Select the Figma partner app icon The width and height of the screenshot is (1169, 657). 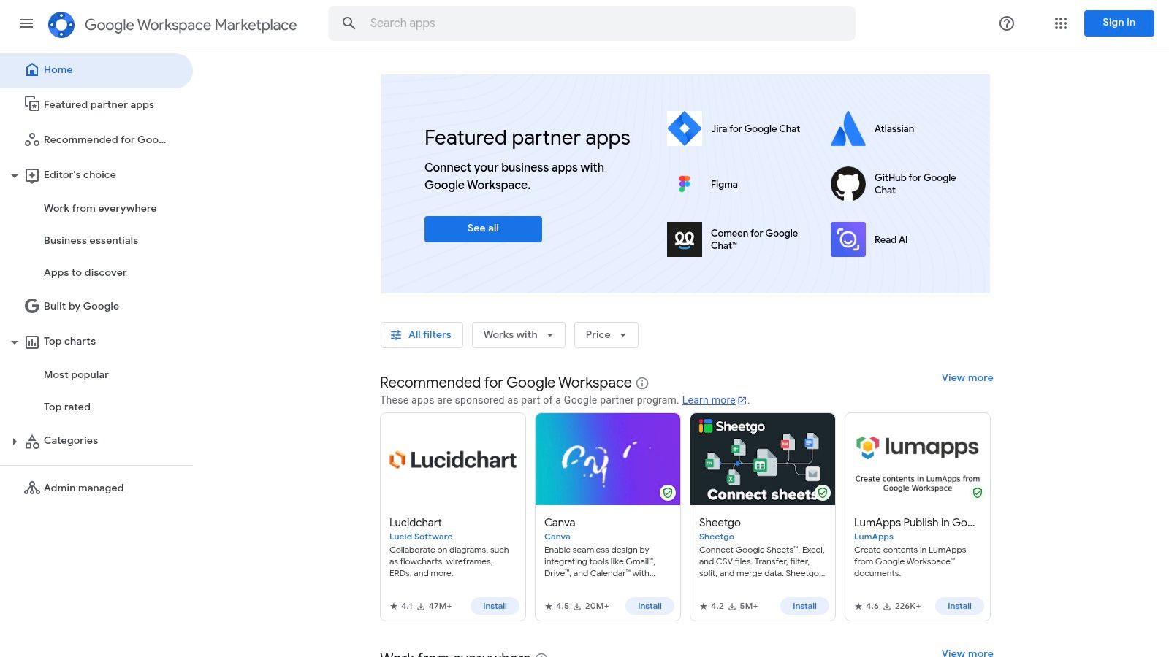click(x=685, y=184)
